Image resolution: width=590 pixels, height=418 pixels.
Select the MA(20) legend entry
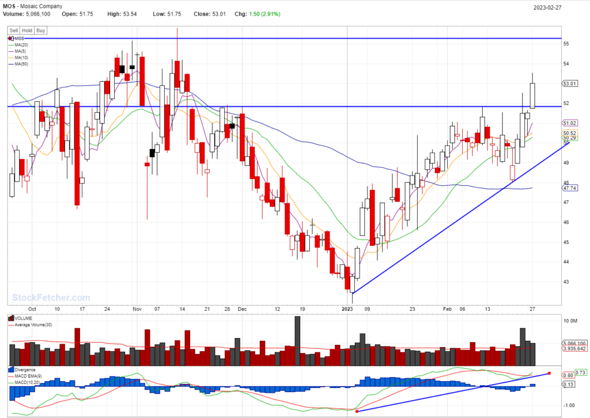(18, 45)
